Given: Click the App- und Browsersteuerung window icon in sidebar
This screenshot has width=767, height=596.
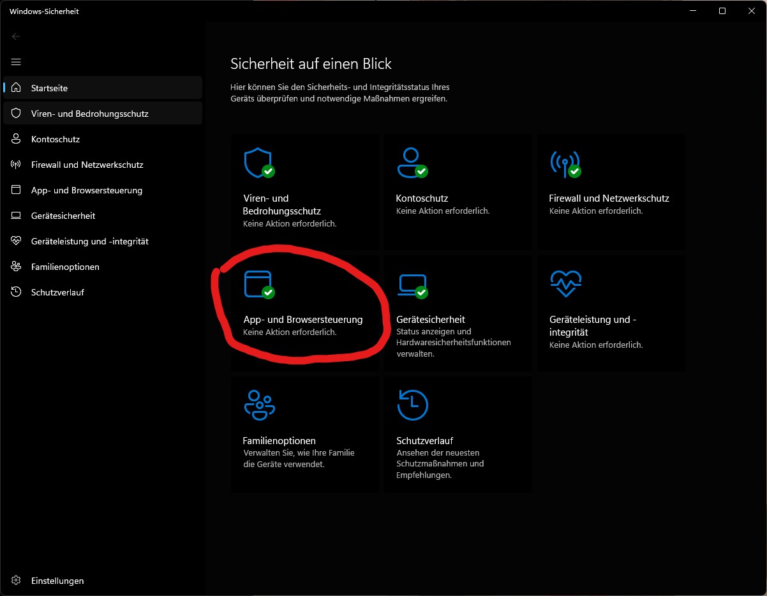Looking at the screenshot, I should pos(16,190).
